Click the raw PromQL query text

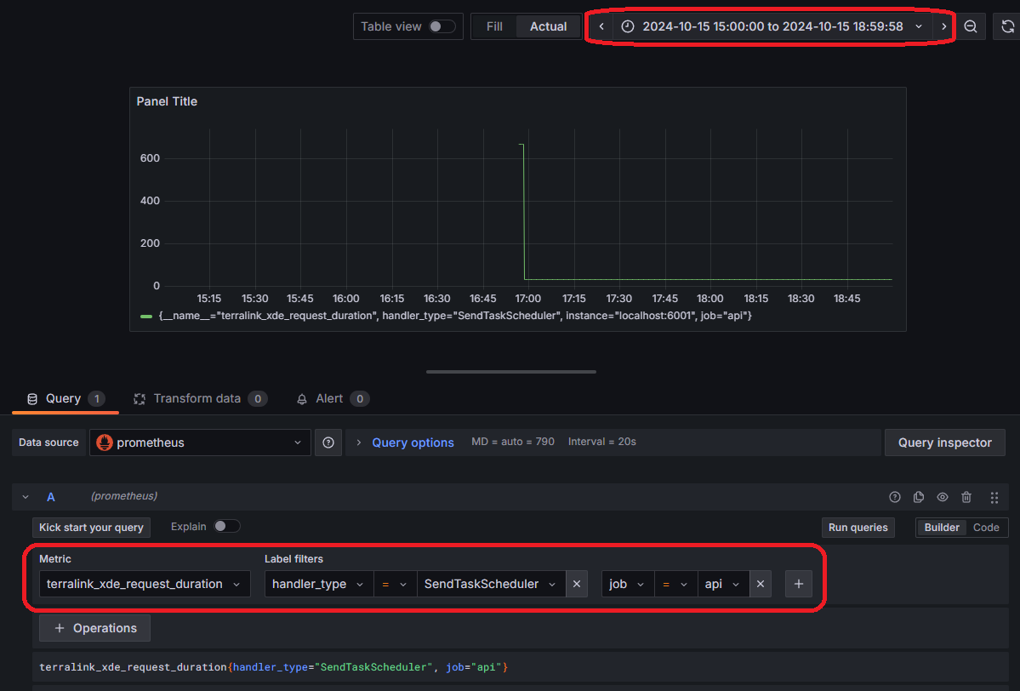point(273,667)
